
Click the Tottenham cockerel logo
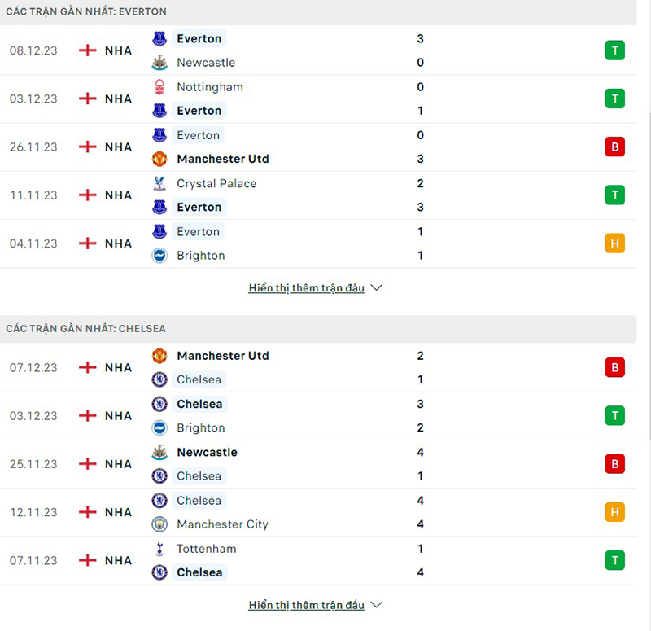tap(159, 548)
